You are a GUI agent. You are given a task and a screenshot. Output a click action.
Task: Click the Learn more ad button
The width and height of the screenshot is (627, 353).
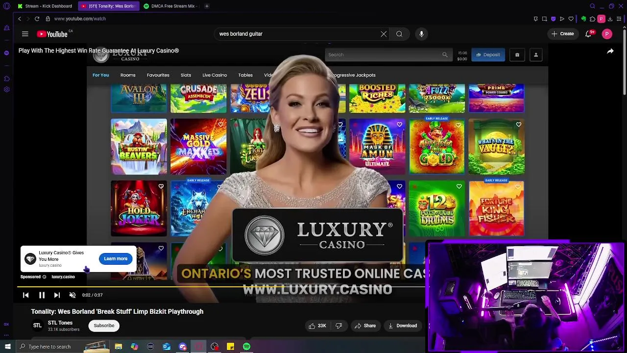[x=116, y=258]
